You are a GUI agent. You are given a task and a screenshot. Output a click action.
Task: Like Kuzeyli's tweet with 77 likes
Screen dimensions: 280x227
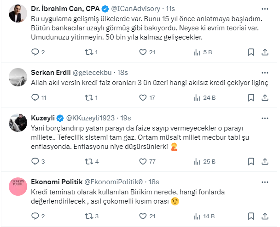click(143, 161)
